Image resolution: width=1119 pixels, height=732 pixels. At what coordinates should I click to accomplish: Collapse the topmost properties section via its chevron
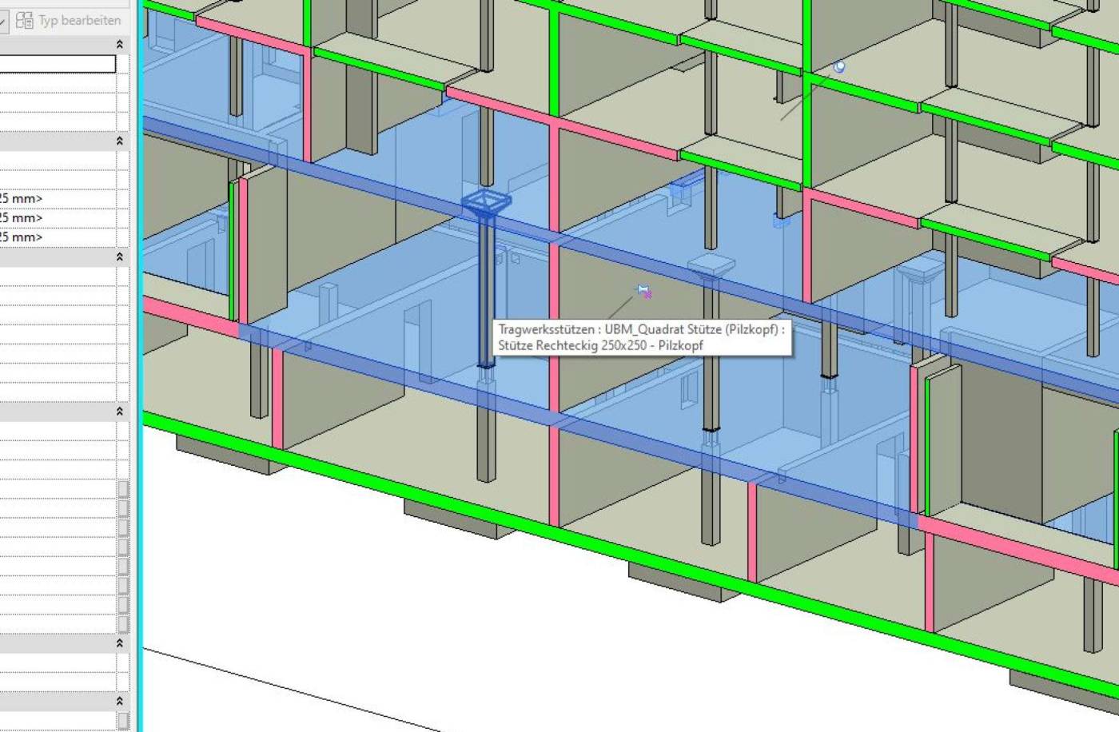coord(120,45)
